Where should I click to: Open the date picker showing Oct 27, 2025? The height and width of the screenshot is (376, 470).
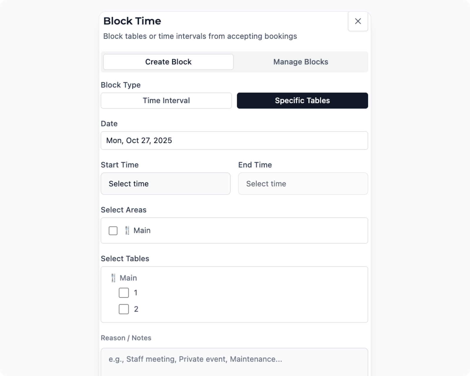click(x=234, y=140)
